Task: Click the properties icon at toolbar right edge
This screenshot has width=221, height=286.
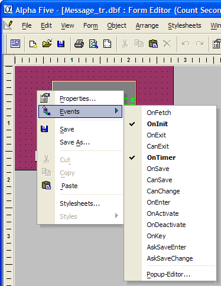Action: (x=217, y=44)
